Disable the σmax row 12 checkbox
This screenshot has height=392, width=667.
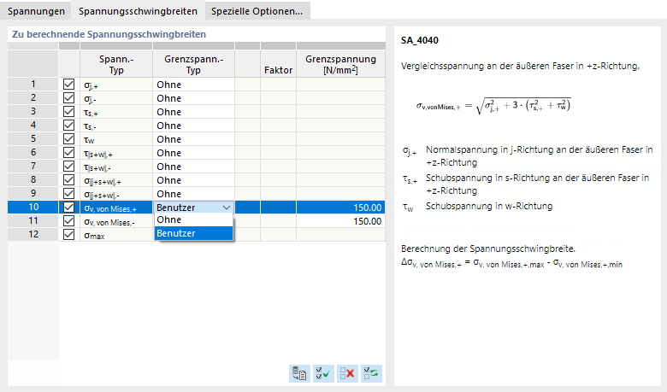coord(69,235)
